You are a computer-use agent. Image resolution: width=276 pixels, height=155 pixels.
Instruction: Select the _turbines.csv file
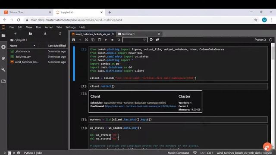[x=38, y=56]
